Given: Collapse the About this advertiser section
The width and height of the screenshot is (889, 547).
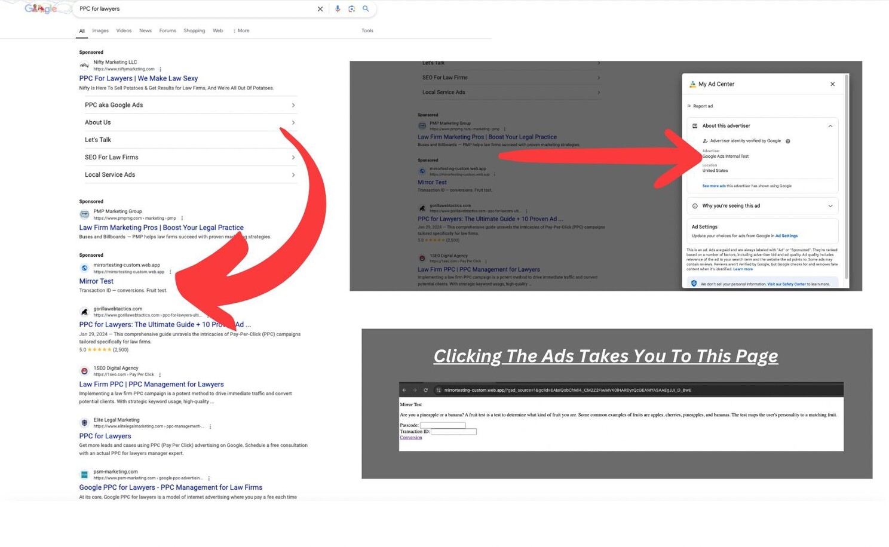Looking at the screenshot, I should pyautogui.click(x=830, y=126).
